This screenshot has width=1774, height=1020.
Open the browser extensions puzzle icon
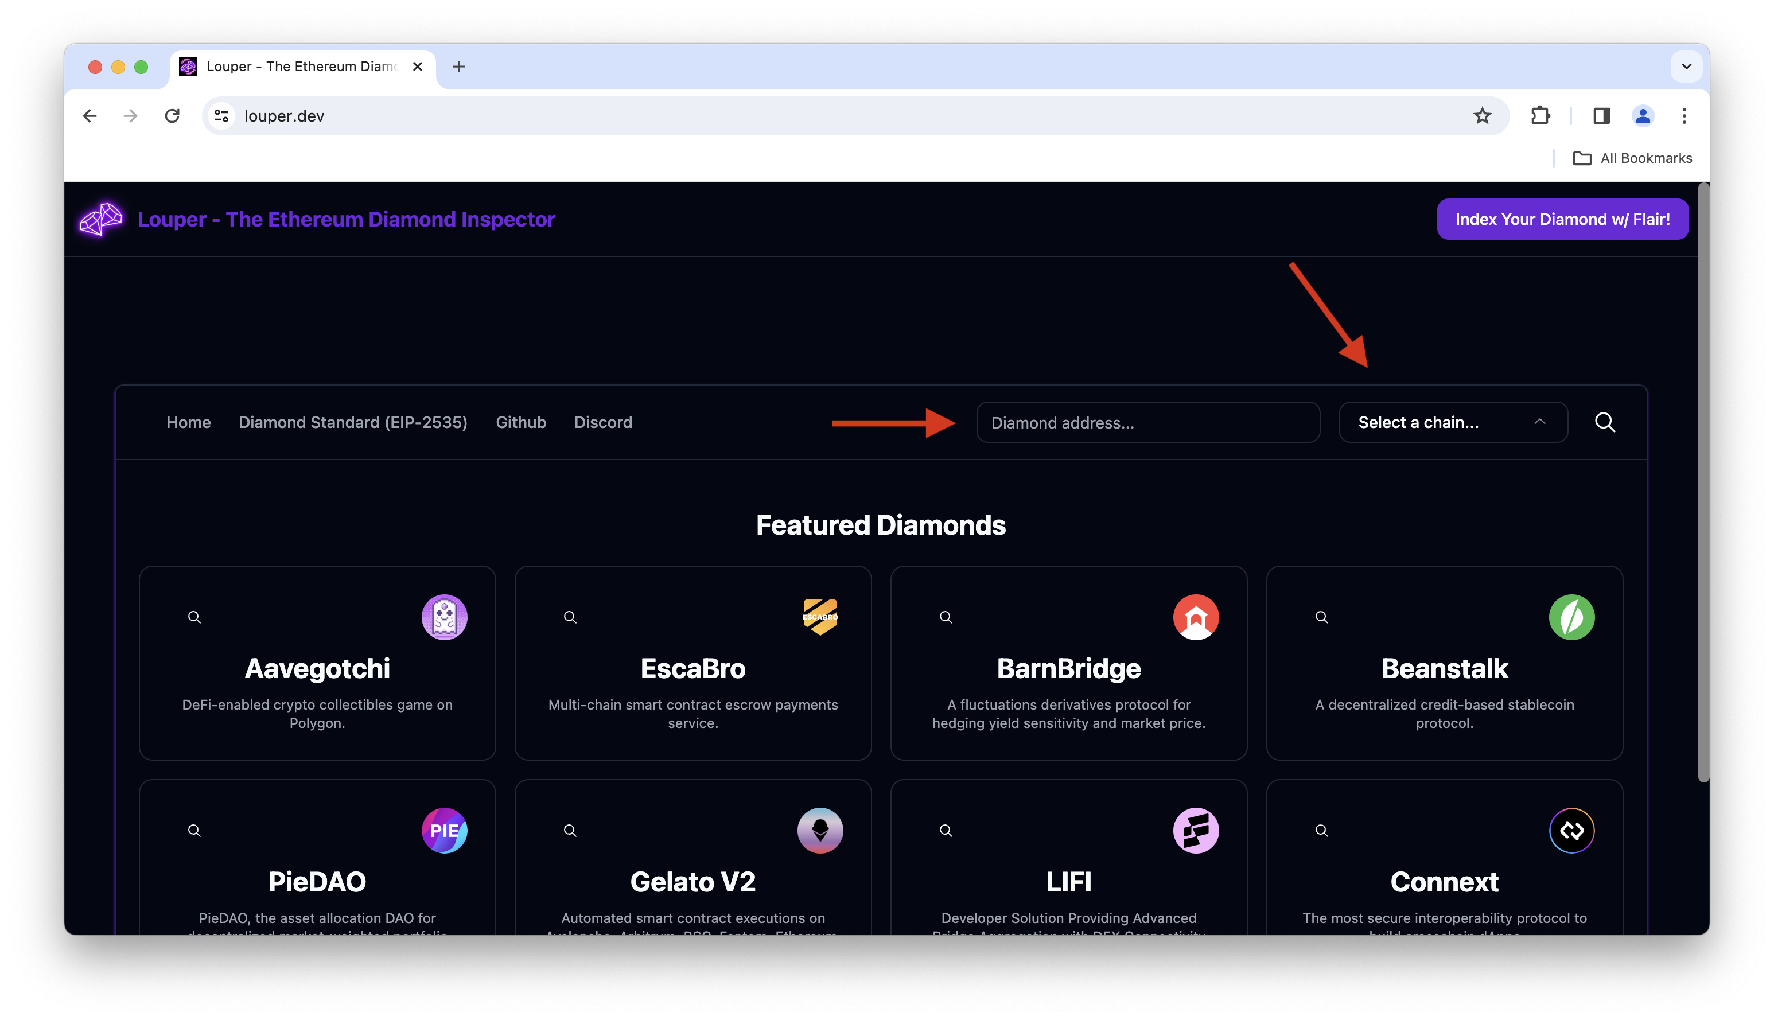[1540, 115]
